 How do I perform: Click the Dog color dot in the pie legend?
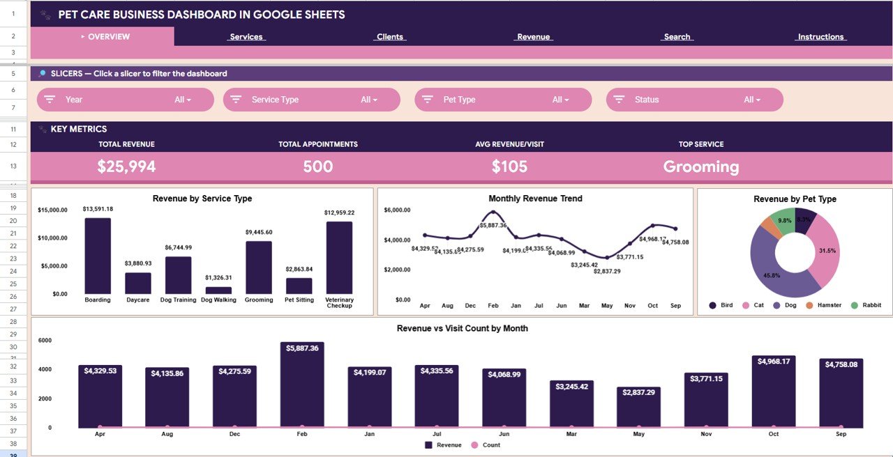(x=778, y=305)
